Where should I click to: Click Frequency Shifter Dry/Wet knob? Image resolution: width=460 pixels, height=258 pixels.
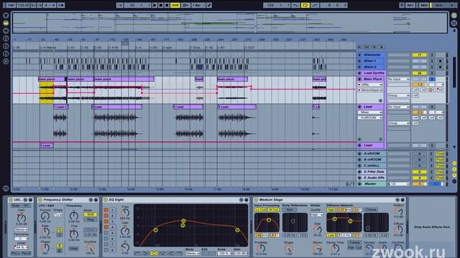(91, 248)
